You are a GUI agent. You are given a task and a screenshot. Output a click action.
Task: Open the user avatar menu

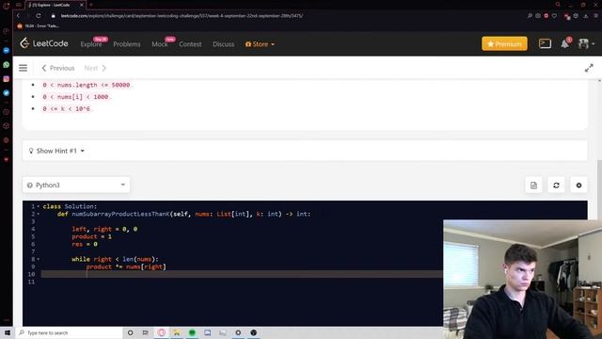click(x=586, y=44)
